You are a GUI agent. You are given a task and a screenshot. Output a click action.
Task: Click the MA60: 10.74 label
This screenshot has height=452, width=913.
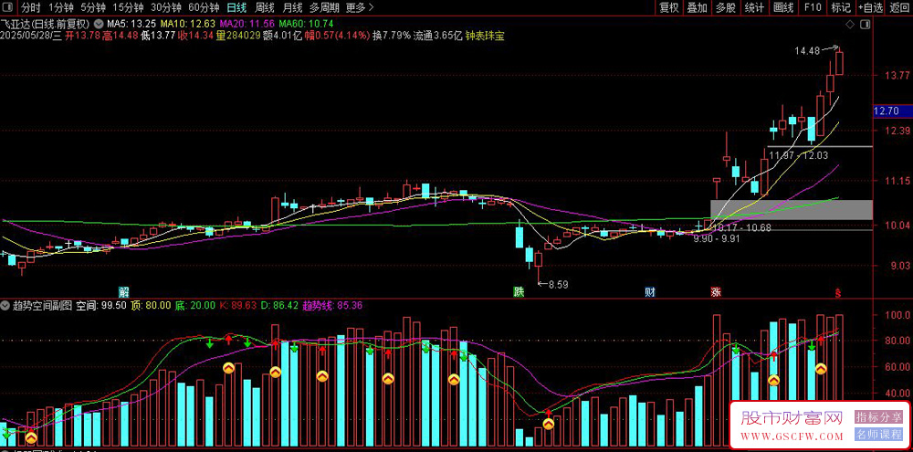[x=306, y=25]
